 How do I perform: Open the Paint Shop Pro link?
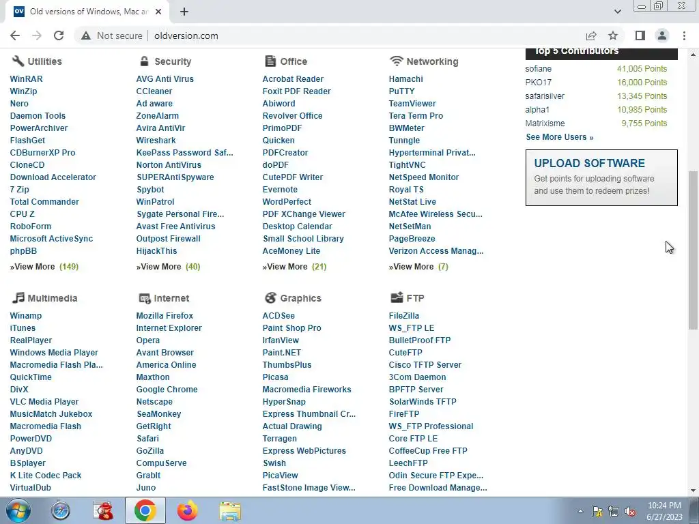291,328
